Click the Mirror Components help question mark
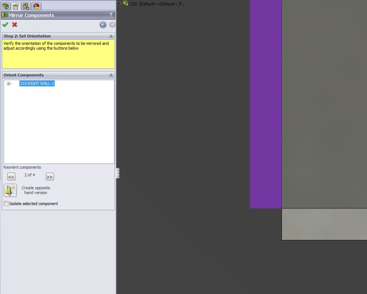 (x=111, y=15)
